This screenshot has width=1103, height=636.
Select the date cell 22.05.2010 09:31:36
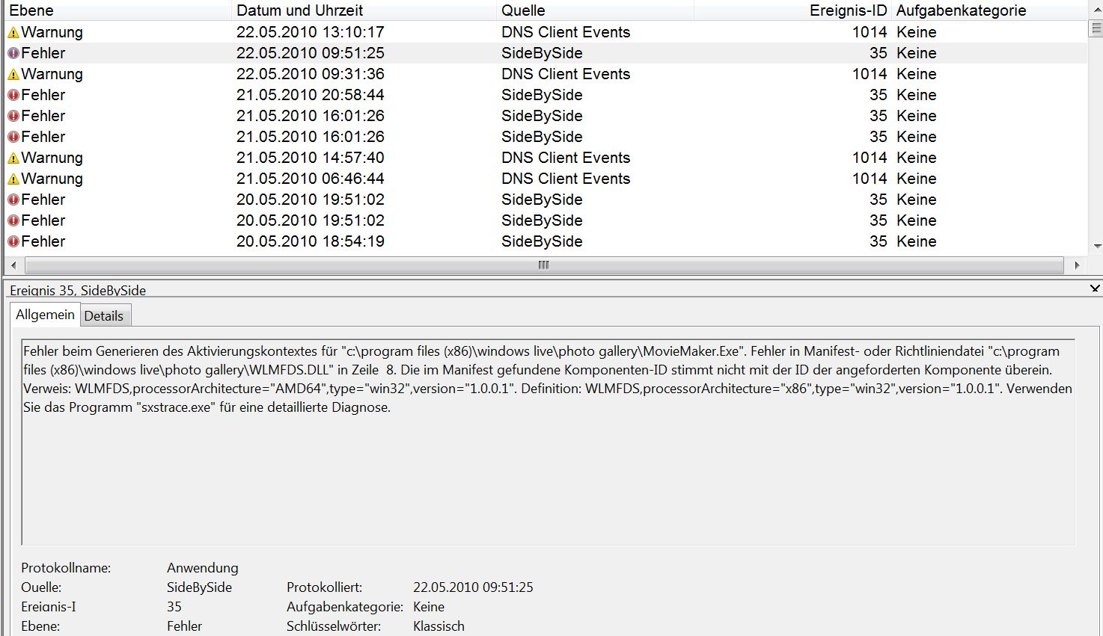[x=311, y=74]
